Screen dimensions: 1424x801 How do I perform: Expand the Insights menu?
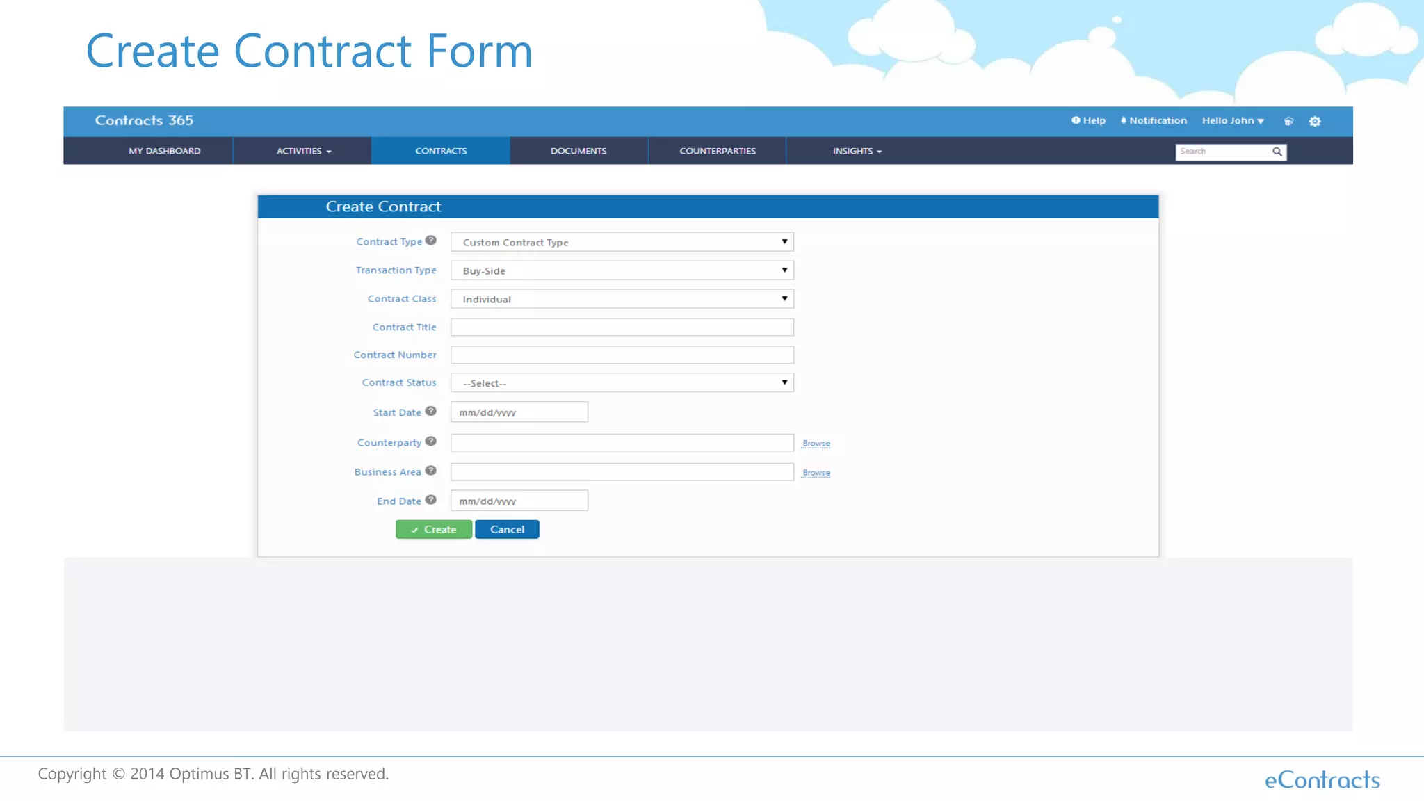point(857,151)
